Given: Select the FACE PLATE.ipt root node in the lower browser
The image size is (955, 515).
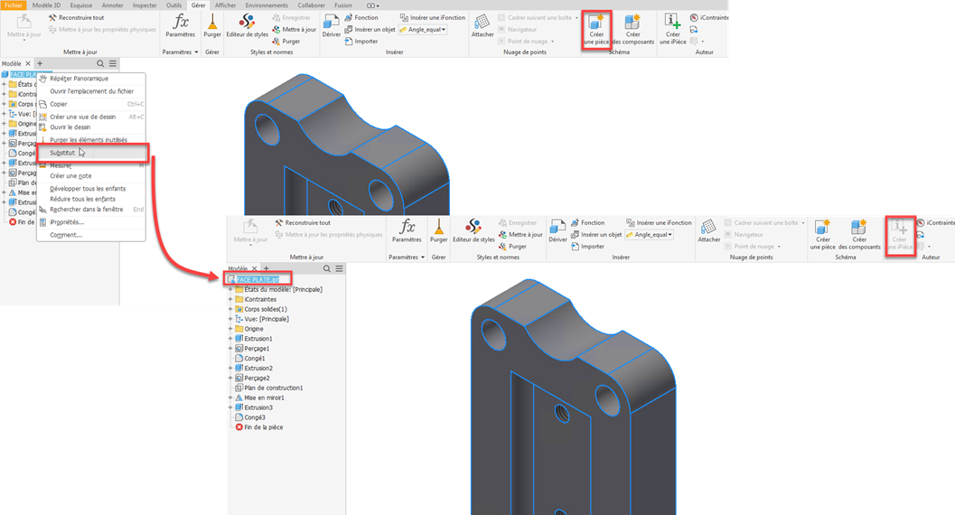Looking at the screenshot, I should (257, 279).
